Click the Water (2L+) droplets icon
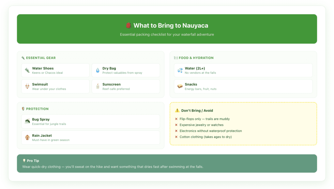 [x=180, y=70]
